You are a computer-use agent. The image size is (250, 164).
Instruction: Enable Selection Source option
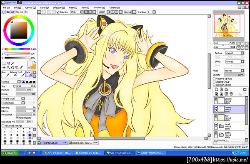[x=214, y=85]
